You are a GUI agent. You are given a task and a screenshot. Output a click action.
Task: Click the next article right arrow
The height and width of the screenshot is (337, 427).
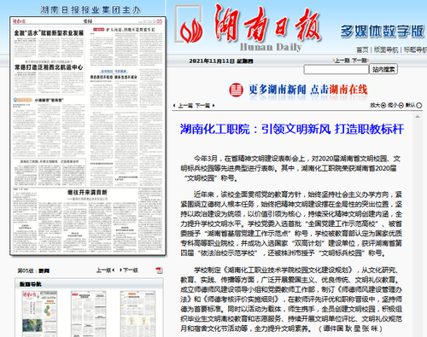(213, 106)
